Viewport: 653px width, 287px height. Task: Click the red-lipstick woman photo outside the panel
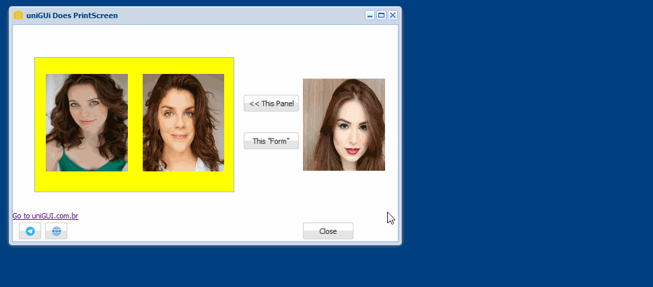[344, 125]
